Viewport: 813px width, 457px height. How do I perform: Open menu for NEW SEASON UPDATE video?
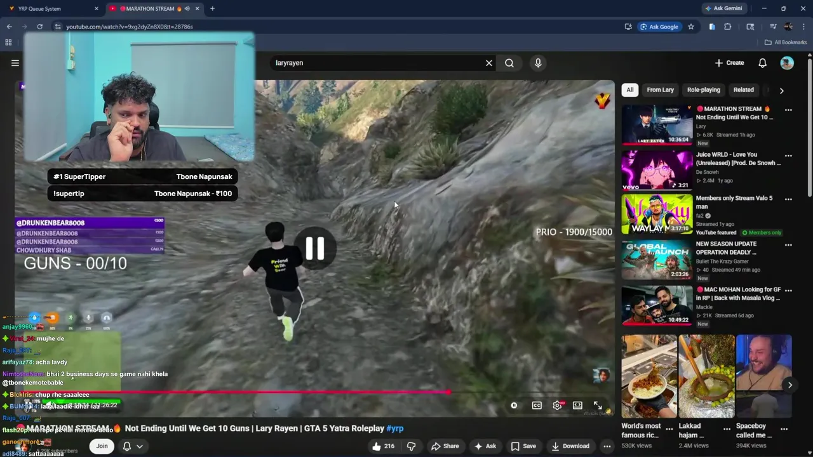coord(788,245)
